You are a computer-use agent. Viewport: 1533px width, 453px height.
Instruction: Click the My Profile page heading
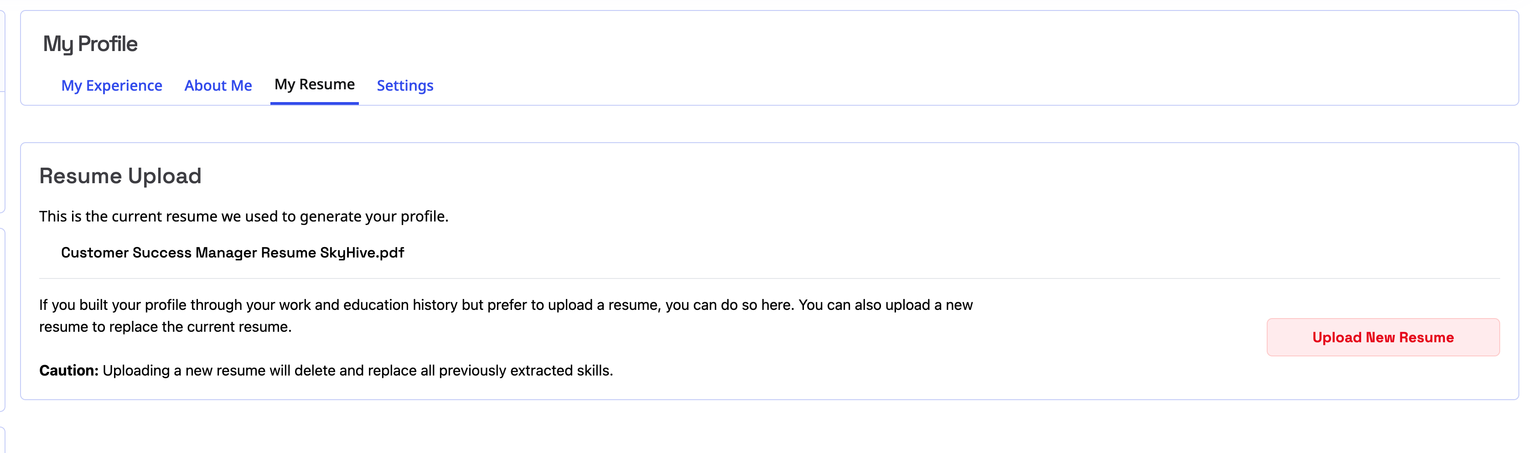click(90, 44)
